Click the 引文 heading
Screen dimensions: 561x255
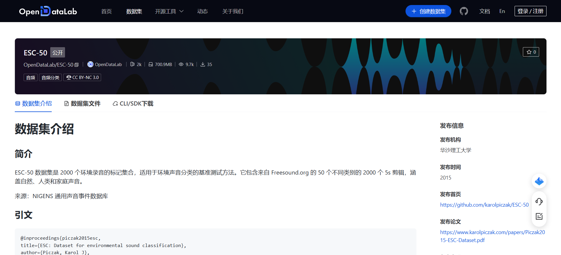pyautogui.click(x=24, y=215)
